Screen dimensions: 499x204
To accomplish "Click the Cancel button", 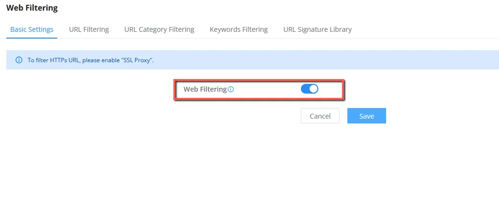I will click(320, 116).
